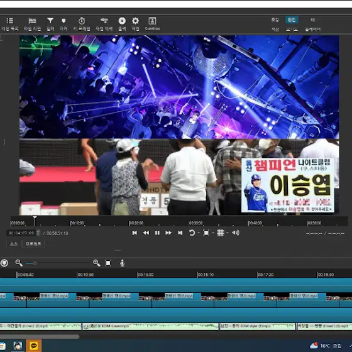Select the Logging layout button
Image resolution: width=352 pixels, height=352 pixels.
275,20
